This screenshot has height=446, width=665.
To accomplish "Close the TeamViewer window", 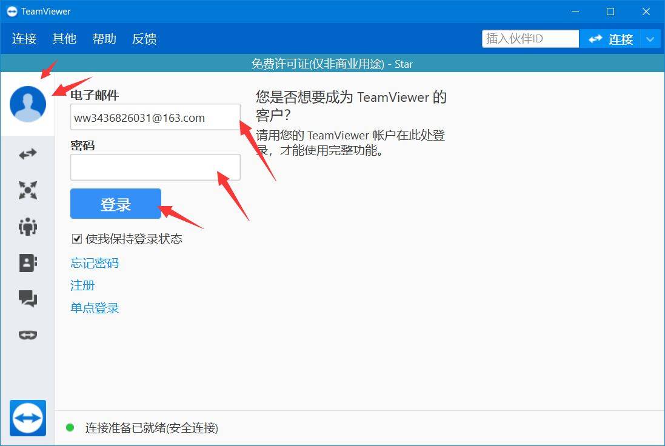I will [x=646, y=12].
